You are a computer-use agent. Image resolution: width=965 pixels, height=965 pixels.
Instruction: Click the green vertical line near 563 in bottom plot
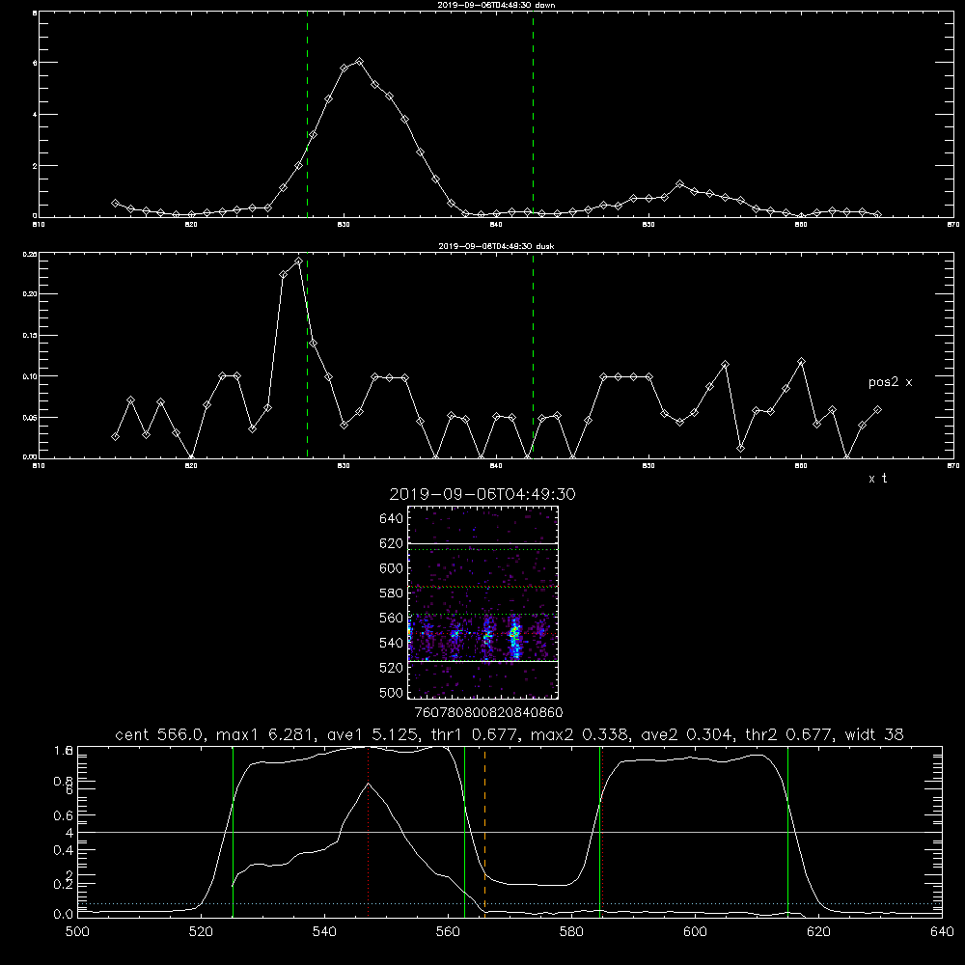(465, 831)
